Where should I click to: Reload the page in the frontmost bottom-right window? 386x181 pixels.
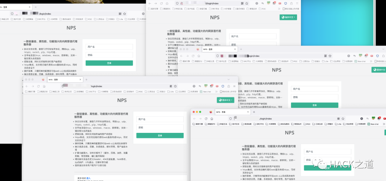(x=206, y=119)
